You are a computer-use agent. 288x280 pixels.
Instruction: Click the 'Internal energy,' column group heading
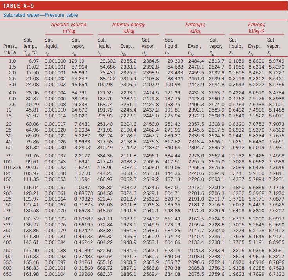click(129, 24)
